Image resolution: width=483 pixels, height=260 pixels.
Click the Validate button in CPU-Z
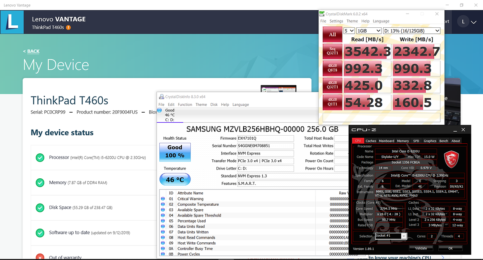(421, 248)
